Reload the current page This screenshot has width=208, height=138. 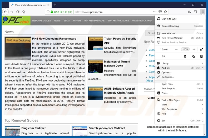(18, 12)
